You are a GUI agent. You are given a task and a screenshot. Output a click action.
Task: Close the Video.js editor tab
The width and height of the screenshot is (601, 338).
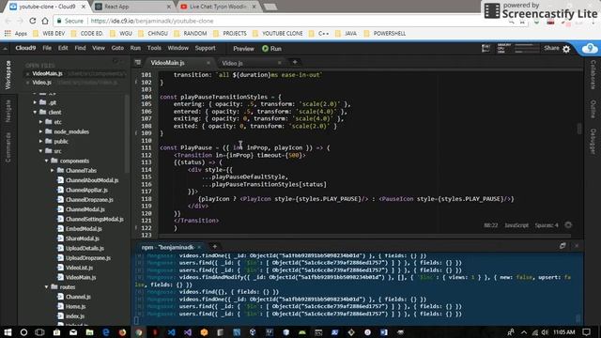[x=280, y=63]
